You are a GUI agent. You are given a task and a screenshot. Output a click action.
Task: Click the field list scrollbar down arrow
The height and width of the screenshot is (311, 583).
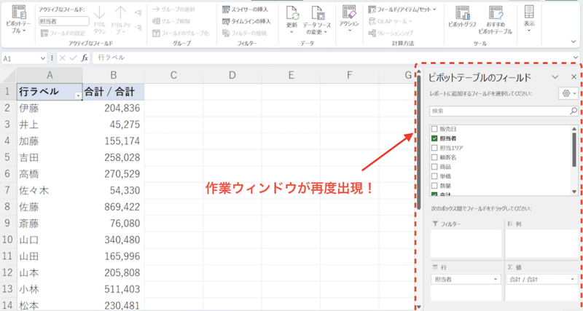pos(574,192)
